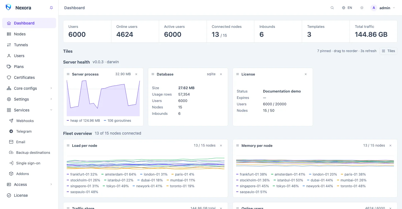Click the Backup destinations cloud icon
The image size is (402, 209).
tap(11, 152)
